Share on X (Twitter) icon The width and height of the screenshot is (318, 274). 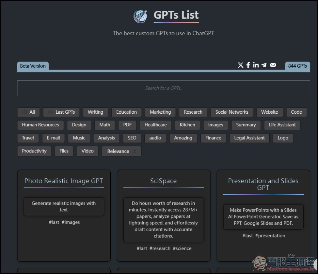click(x=240, y=65)
